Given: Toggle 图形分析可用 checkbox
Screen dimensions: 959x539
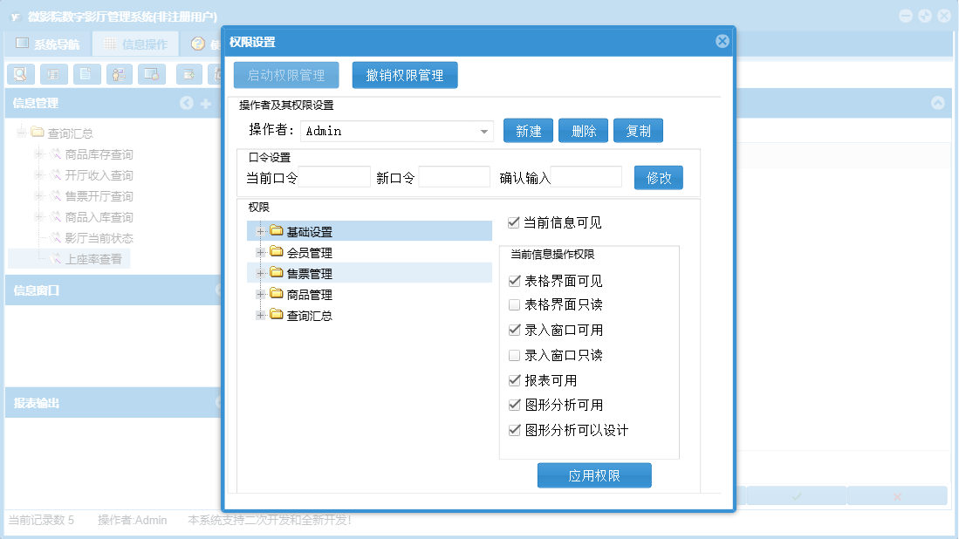Looking at the screenshot, I should (514, 405).
